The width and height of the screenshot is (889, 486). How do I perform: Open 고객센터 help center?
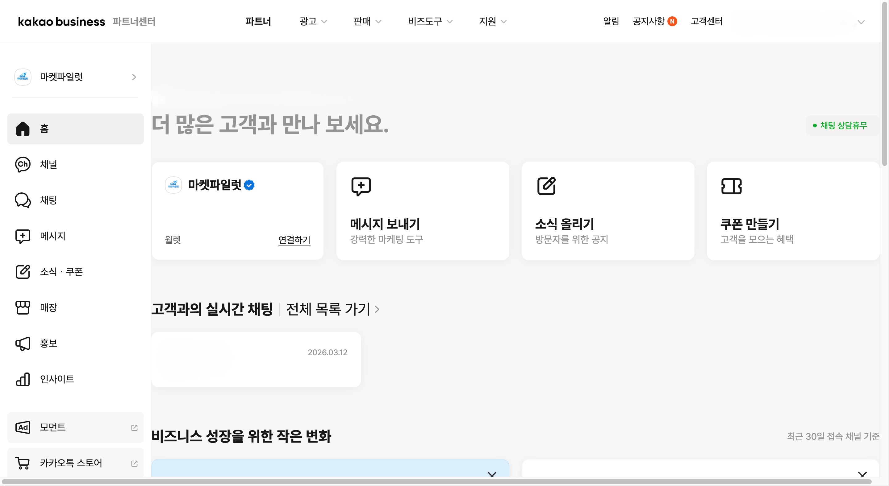point(707,21)
